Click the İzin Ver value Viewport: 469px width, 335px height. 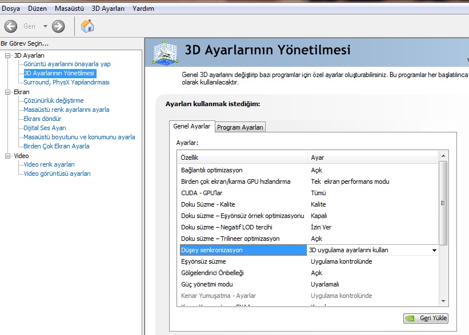coord(321,227)
